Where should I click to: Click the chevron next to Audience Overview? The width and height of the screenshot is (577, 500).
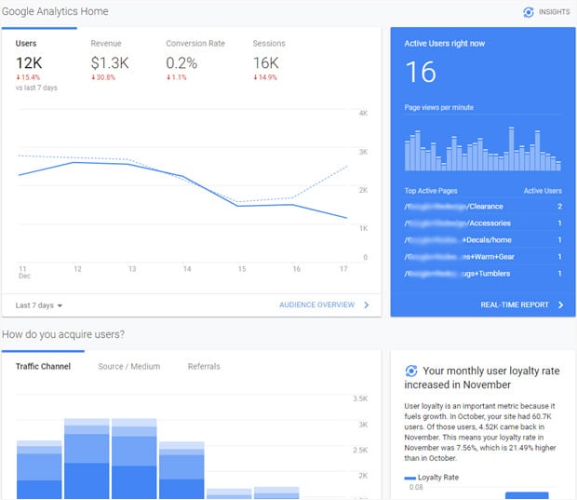pos(367,304)
